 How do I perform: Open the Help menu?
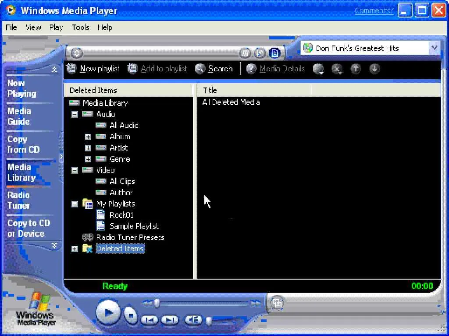tap(105, 28)
